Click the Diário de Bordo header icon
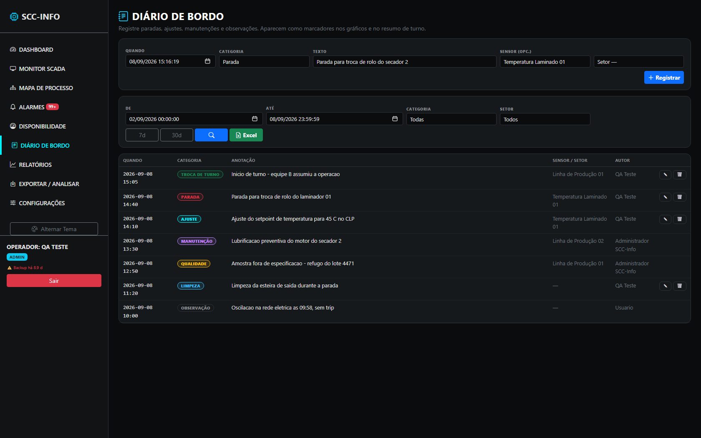This screenshot has height=438, width=701. 123,16
